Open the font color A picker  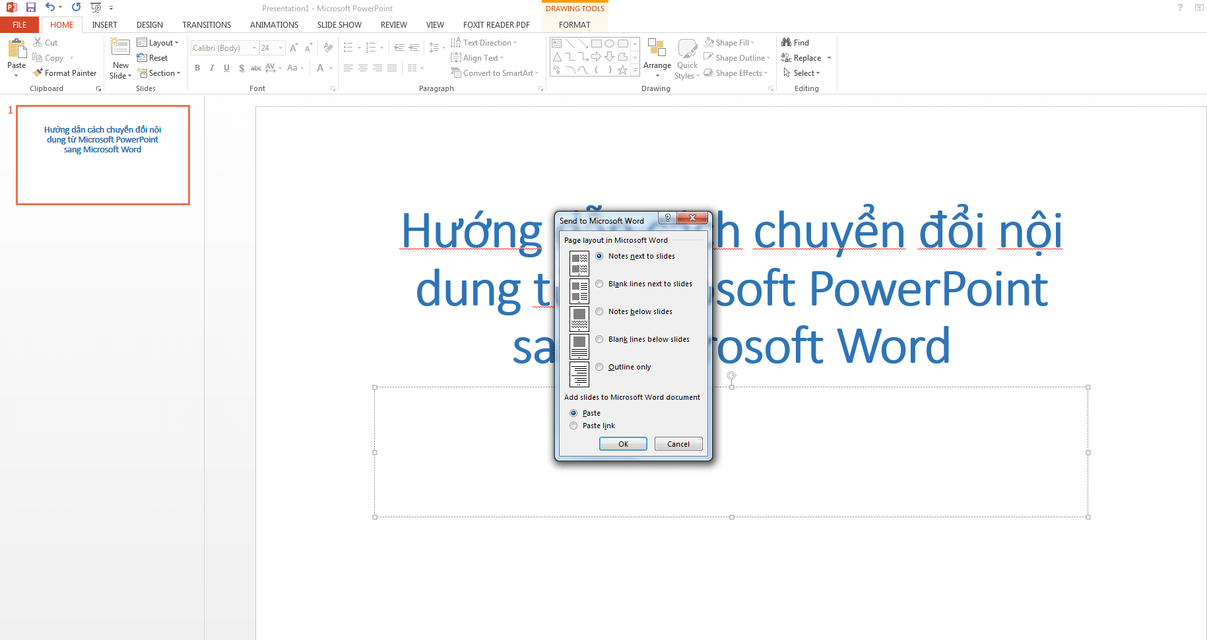pos(320,68)
